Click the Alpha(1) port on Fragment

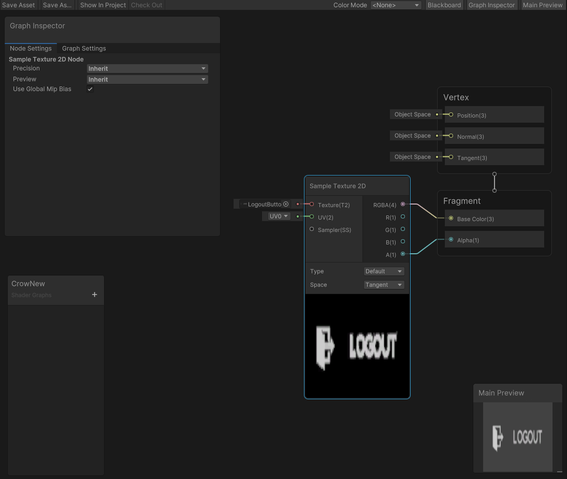450,240
